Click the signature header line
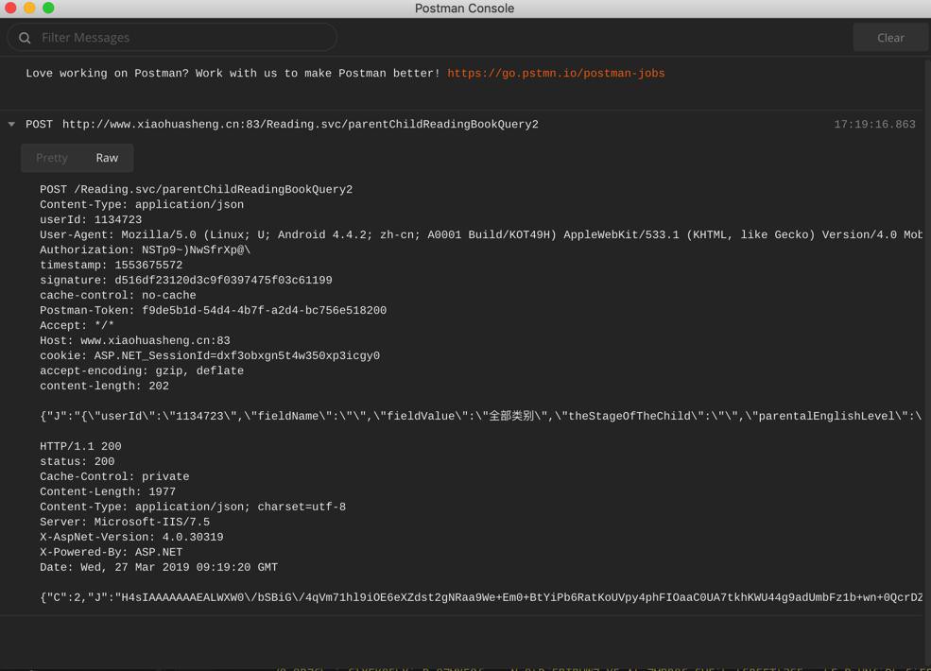 [185, 281]
